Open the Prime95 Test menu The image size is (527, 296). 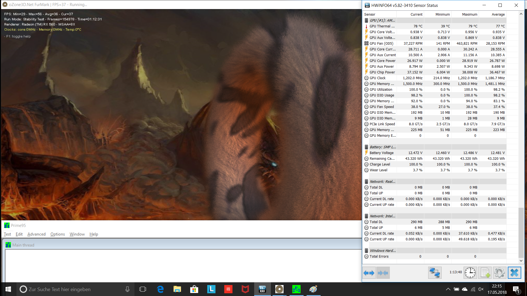coord(7,234)
